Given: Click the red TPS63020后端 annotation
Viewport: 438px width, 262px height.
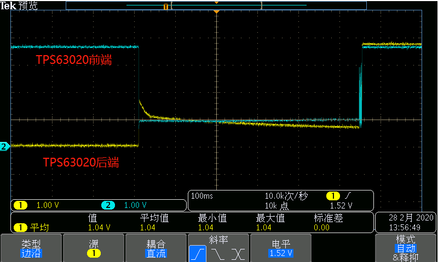Looking at the screenshot, I should (80, 162).
